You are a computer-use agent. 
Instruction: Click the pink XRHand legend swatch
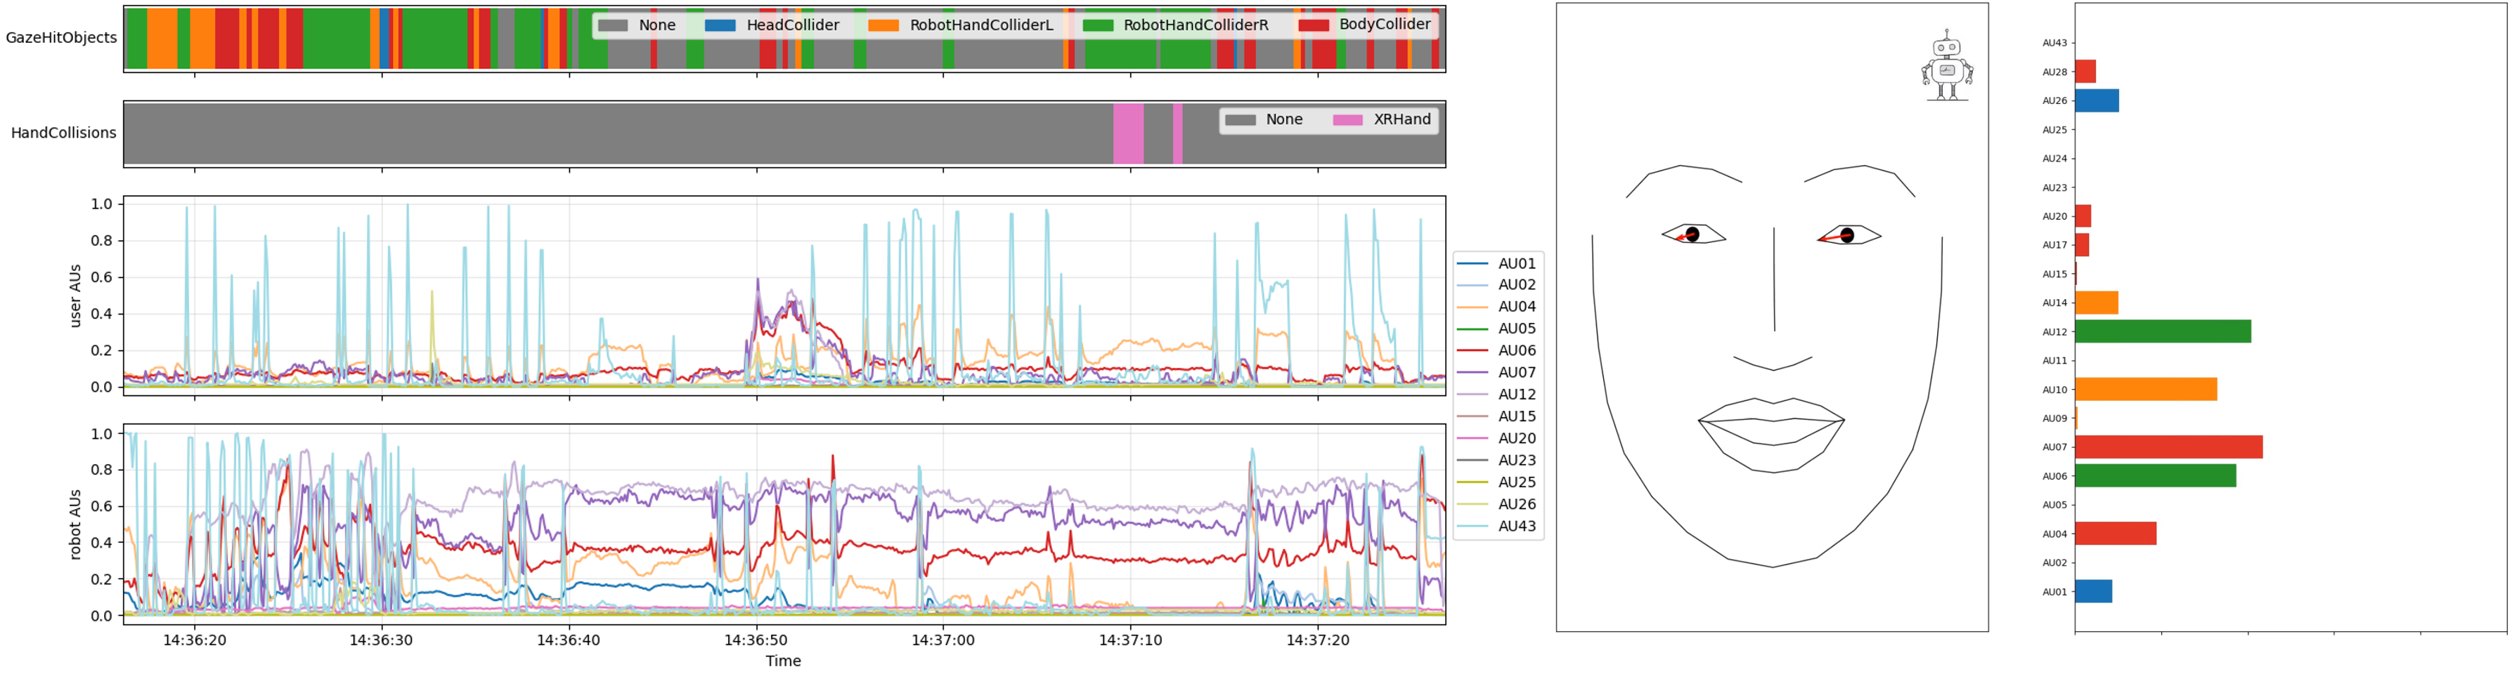(x=1347, y=120)
